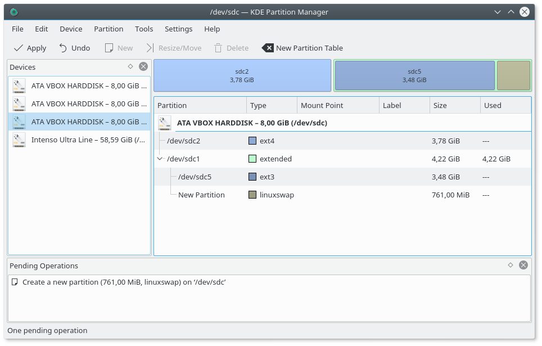
Task: Click the New Partition Table icon
Action: (x=268, y=48)
